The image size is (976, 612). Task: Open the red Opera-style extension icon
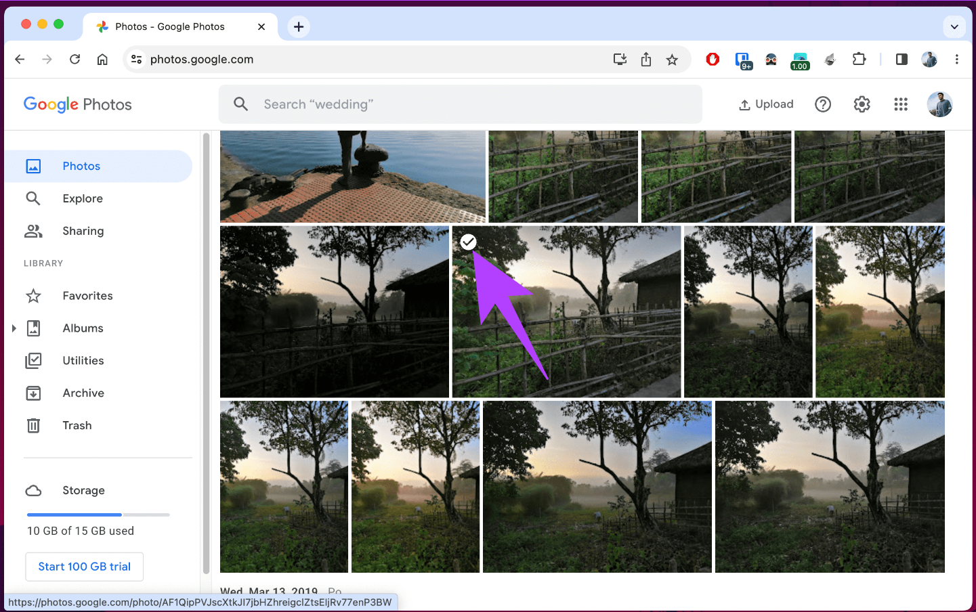tap(713, 60)
